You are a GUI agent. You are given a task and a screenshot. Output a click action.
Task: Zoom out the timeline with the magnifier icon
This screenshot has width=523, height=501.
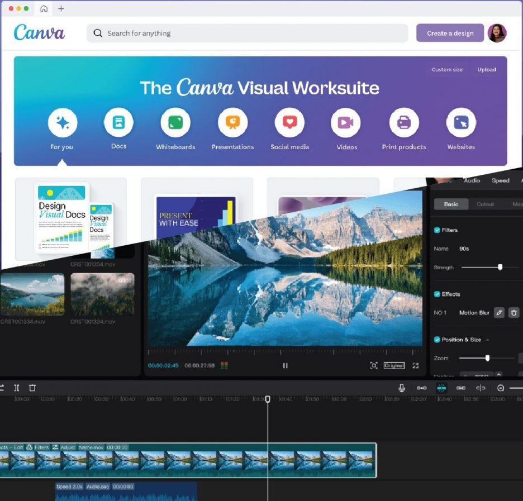(501, 388)
